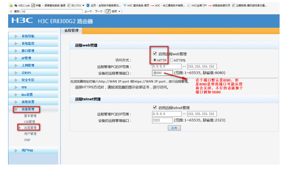The width and height of the screenshot is (306, 173).
Task: Close the find bar with X icon
Action: click(x=11, y=11)
